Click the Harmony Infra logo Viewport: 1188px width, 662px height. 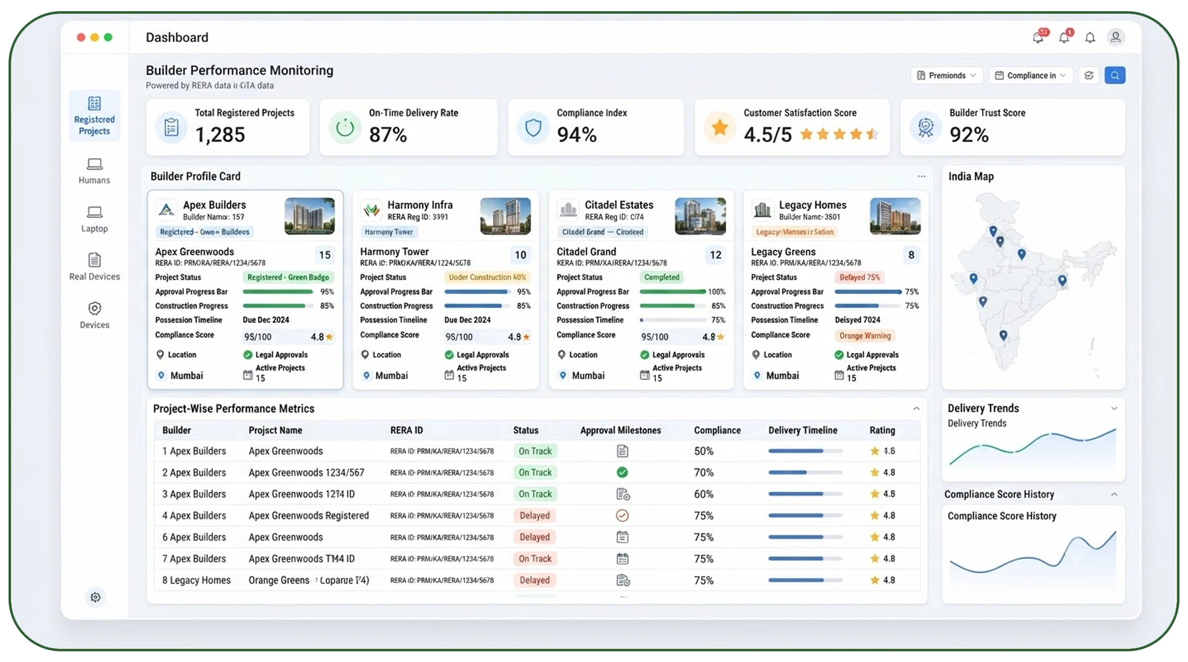point(371,210)
